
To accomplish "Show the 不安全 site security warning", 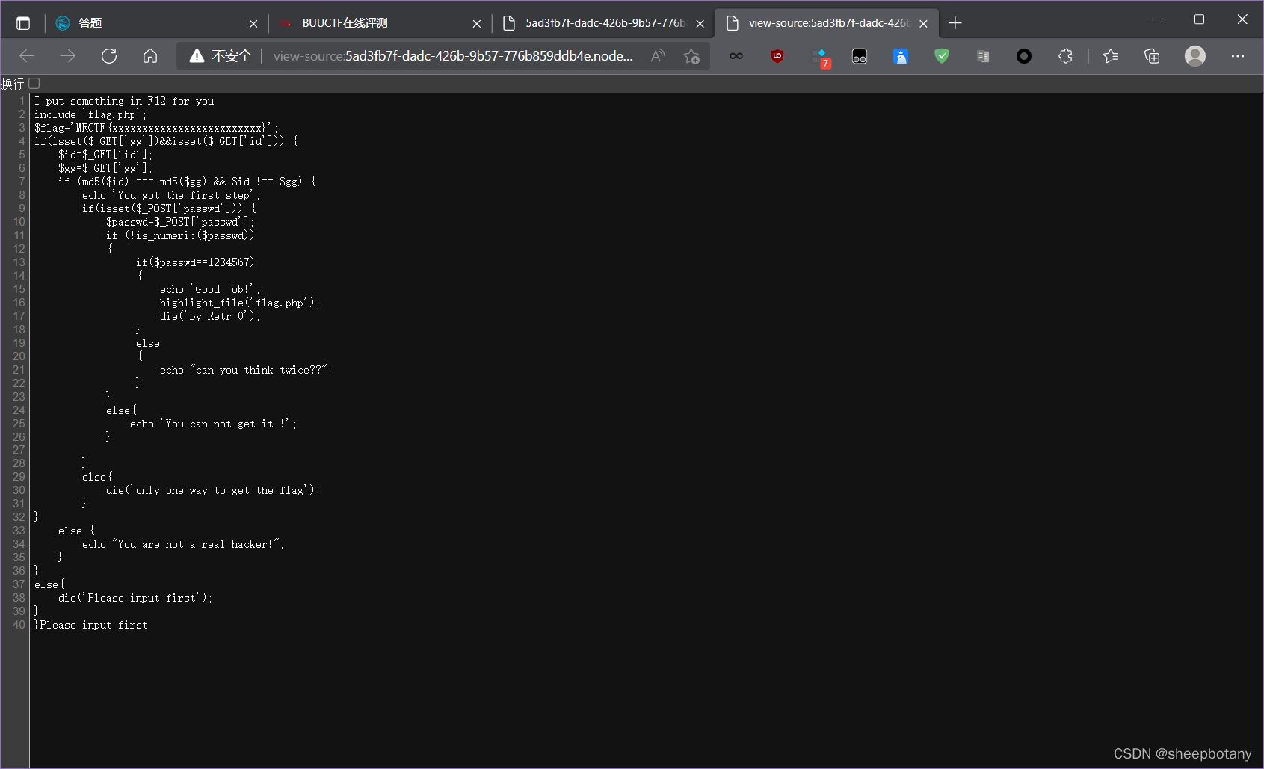I will [x=221, y=56].
